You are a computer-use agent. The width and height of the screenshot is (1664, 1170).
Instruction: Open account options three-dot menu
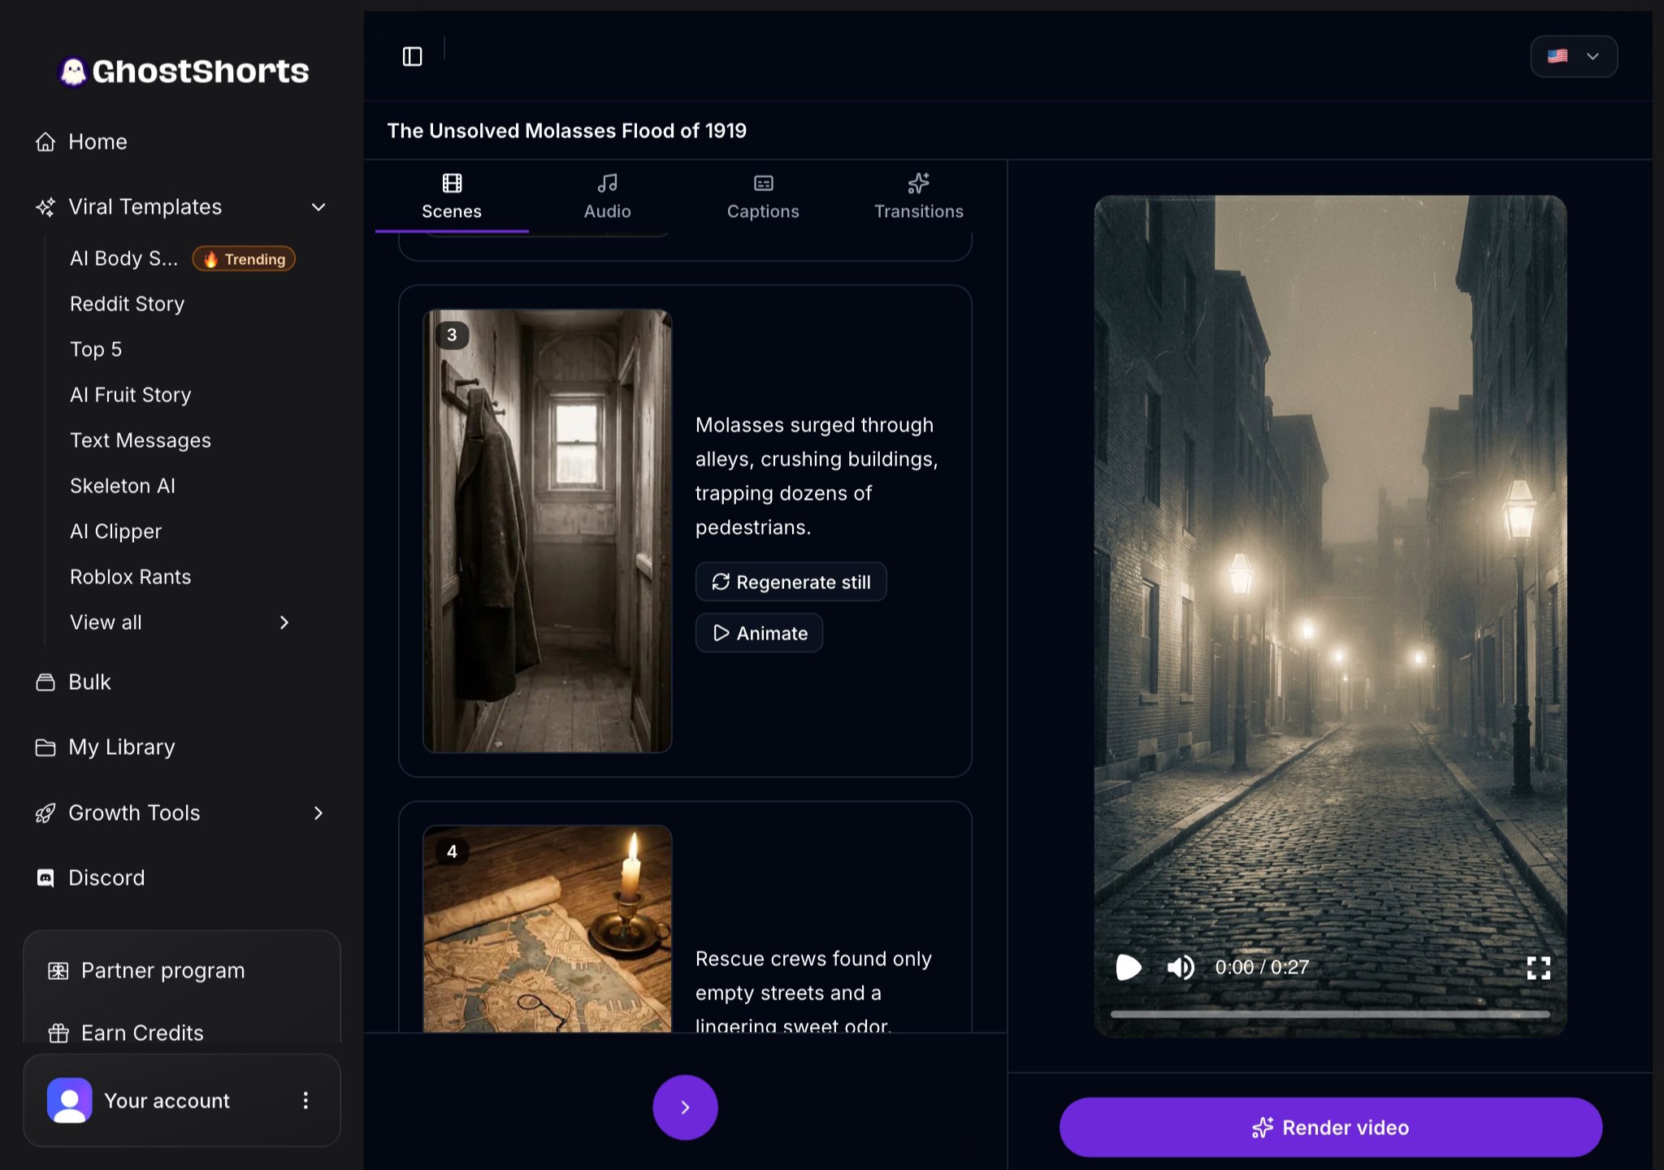[305, 1100]
